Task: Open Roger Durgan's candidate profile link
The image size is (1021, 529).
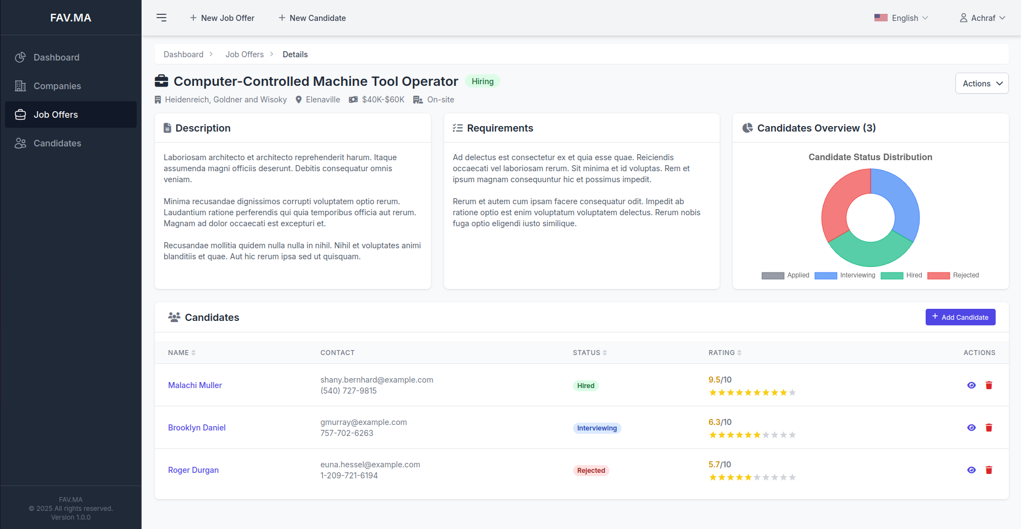Action: 193,470
